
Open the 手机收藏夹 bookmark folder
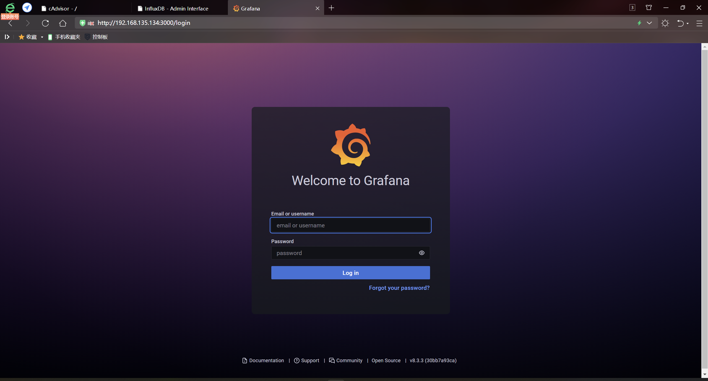pos(64,37)
